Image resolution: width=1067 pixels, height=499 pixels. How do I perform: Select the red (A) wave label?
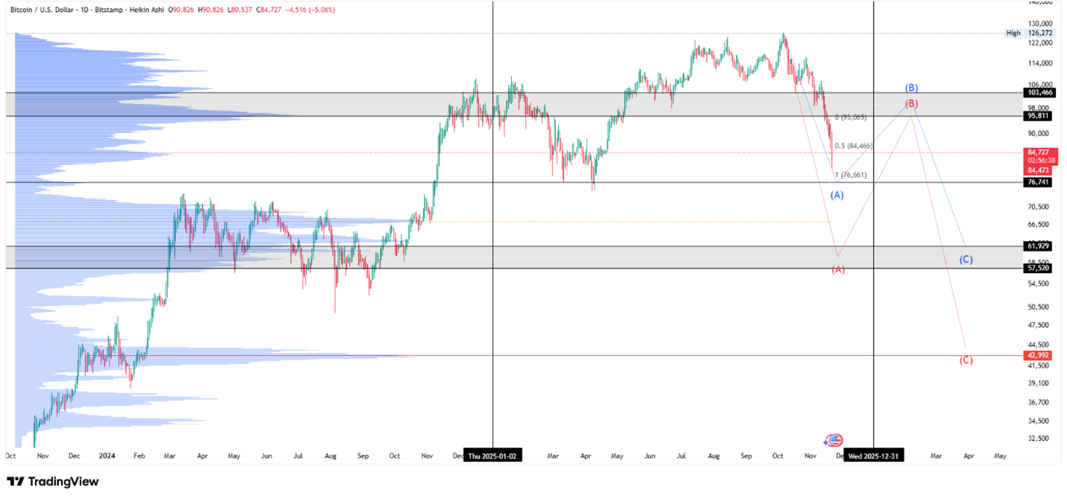click(838, 269)
